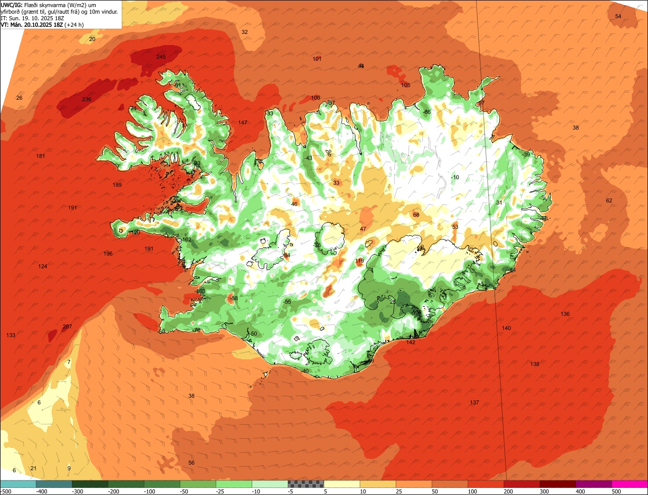
Task: Click the flux value 56 near the bottom
Action: [x=191, y=463]
